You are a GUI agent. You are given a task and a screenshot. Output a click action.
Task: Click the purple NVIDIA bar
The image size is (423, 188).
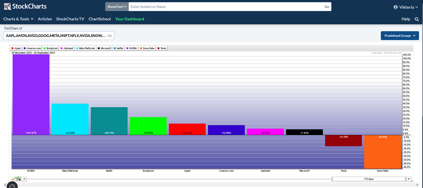click(31, 95)
